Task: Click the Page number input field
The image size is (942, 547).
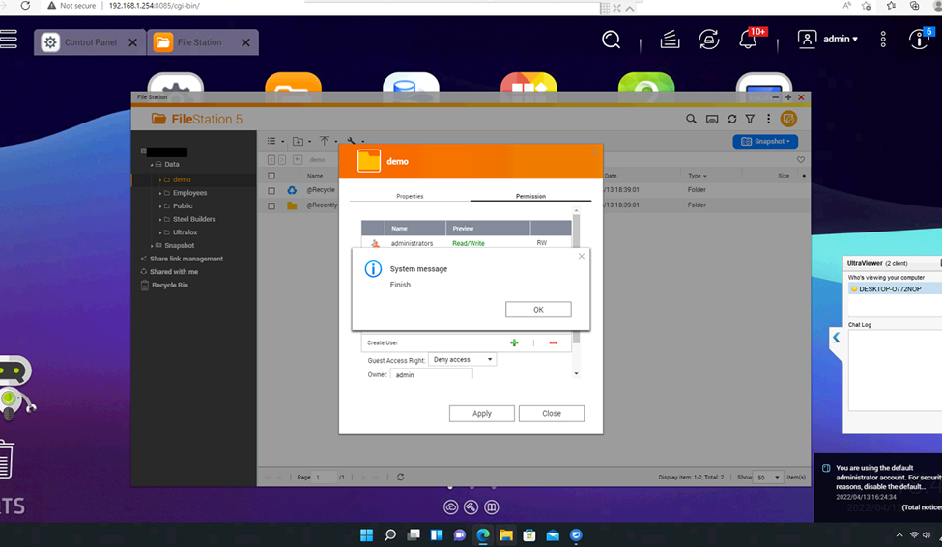Action: pyautogui.click(x=325, y=478)
